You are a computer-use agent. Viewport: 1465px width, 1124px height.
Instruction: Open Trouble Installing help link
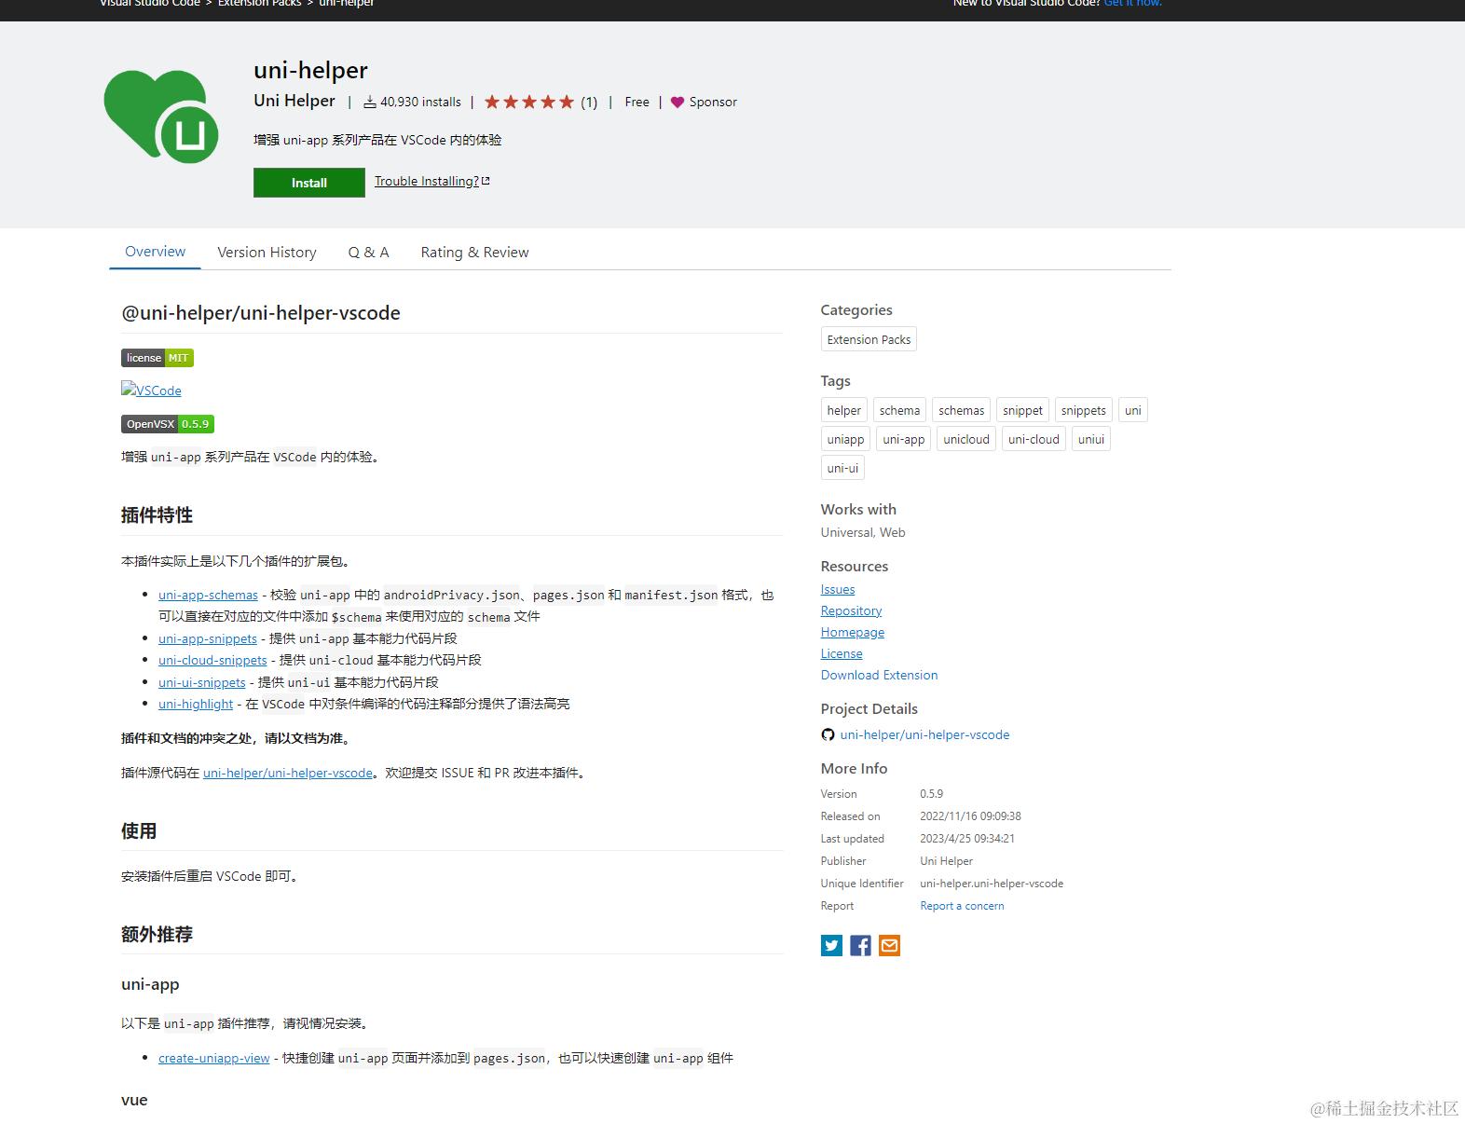click(432, 181)
